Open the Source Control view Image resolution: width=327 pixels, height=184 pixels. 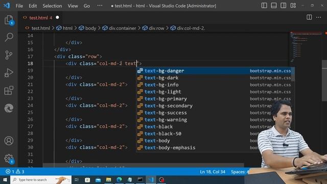(x=9, y=55)
